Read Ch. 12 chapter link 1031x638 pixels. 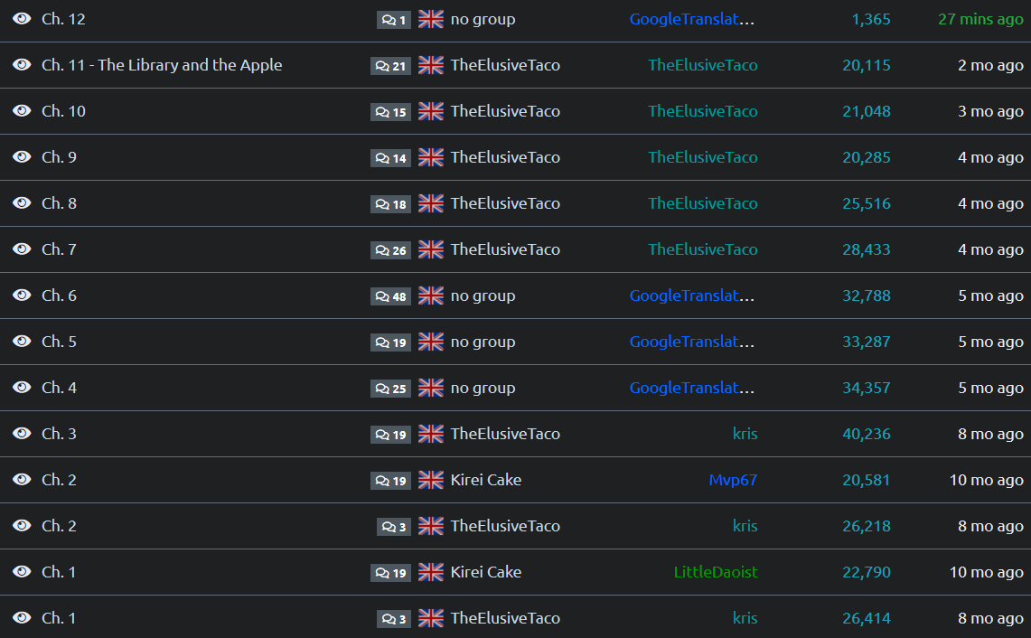(x=63, y=19)
